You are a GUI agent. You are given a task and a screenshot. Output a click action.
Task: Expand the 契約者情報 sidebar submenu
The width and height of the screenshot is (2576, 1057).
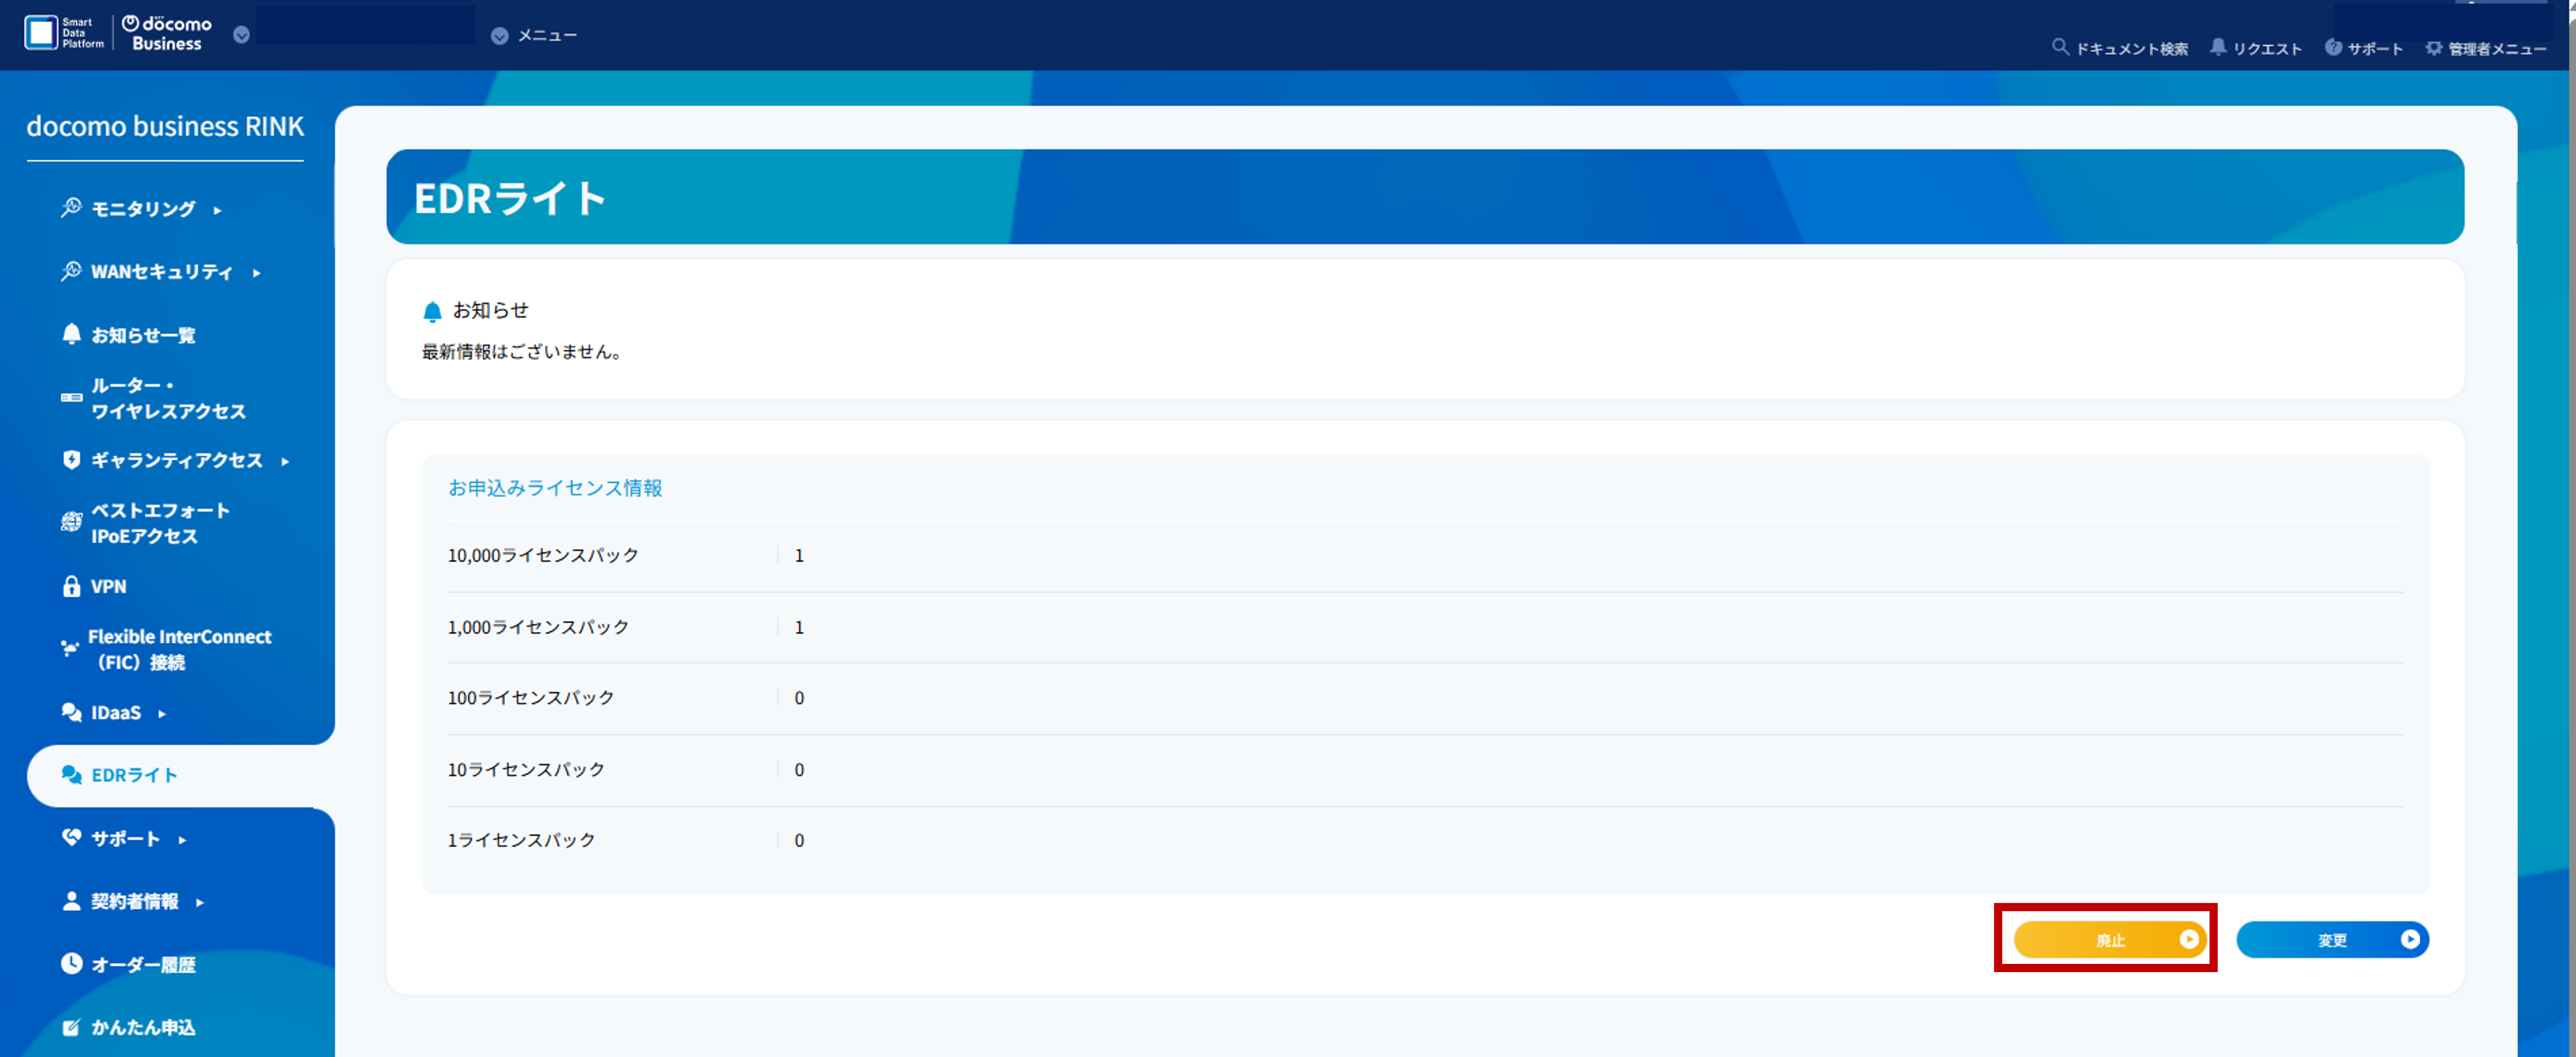click(x=134, y=901)
